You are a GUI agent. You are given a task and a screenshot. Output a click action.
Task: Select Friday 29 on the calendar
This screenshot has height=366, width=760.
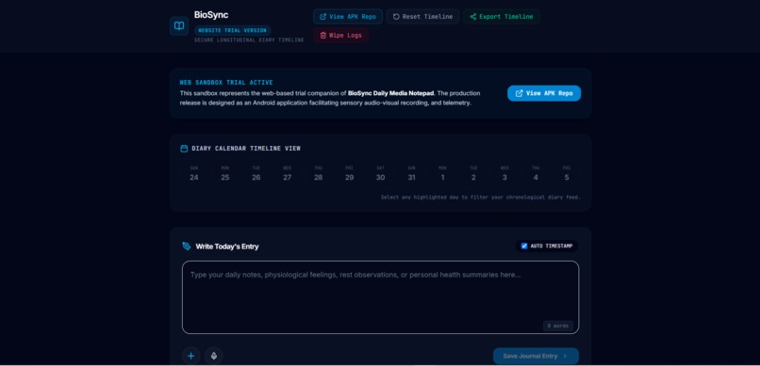coord(349,173)
